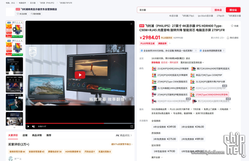The width and height of the screenshot is (249, 161).
Task: Click the search input field showing 显示器
Action: pyautogui.click(x=174, y=10)
